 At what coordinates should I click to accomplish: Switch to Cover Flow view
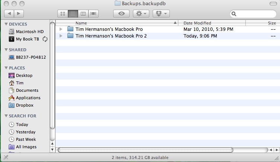click(93, 14)
